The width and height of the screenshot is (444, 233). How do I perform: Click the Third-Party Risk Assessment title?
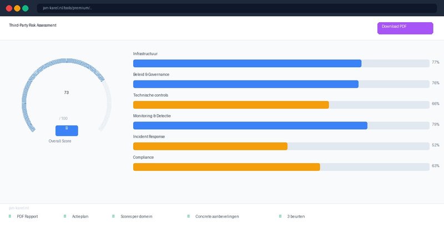[33, 26]
